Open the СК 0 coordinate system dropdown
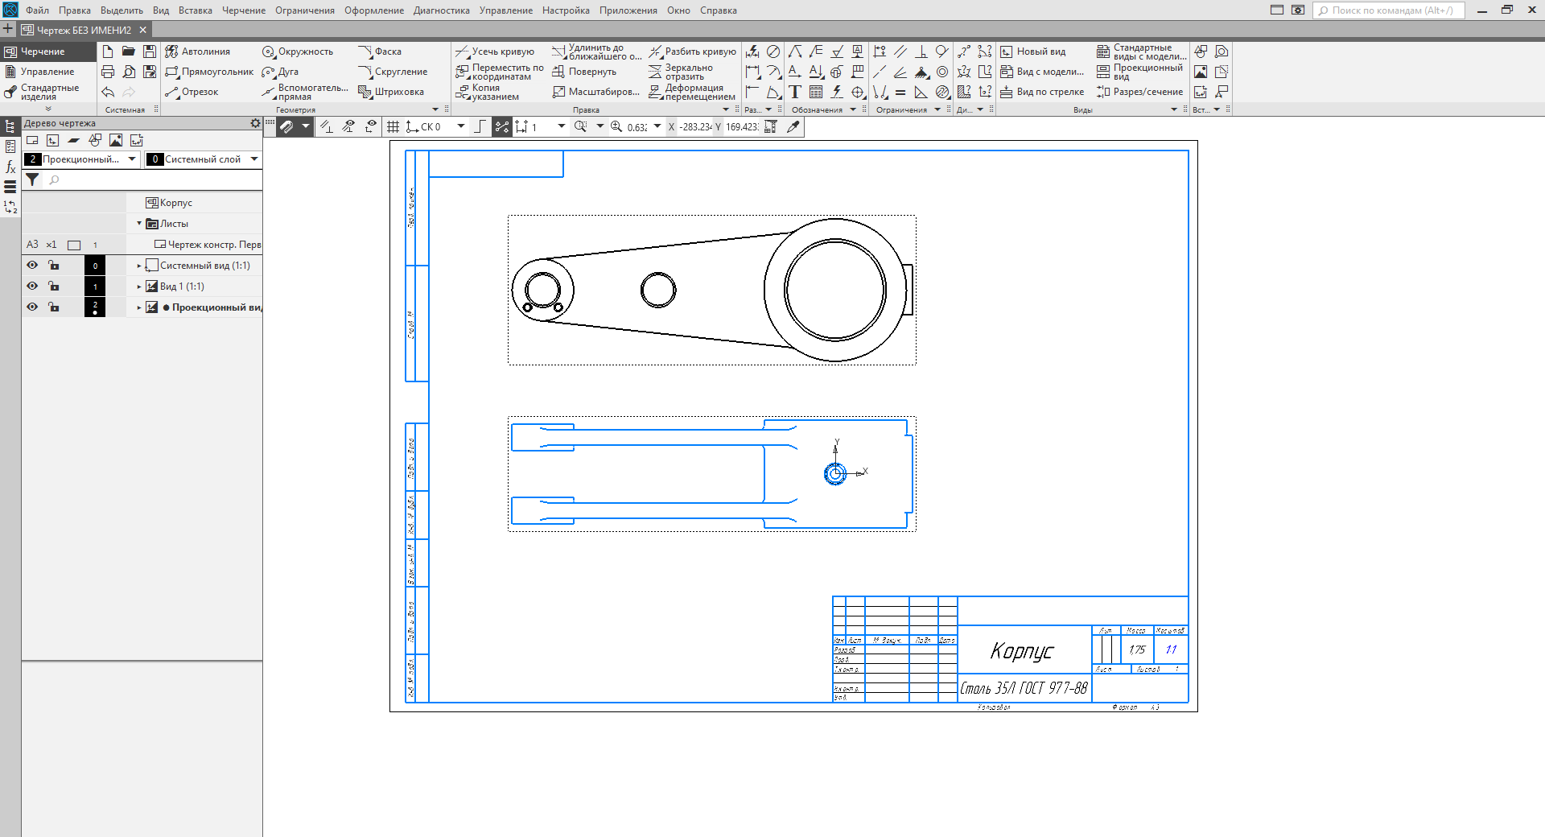1545x837 pixels. click(461, 126)
